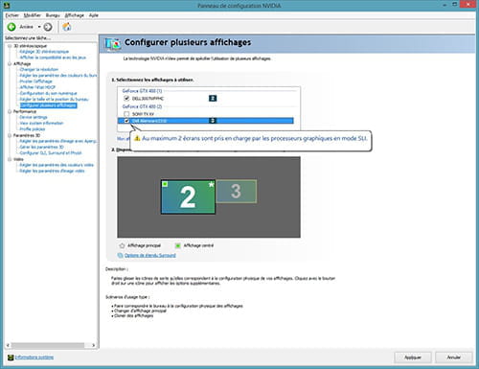Select 'Pivoter l'affichage' task
This screenshot has width=479, height=369.
tap(35, 81)
